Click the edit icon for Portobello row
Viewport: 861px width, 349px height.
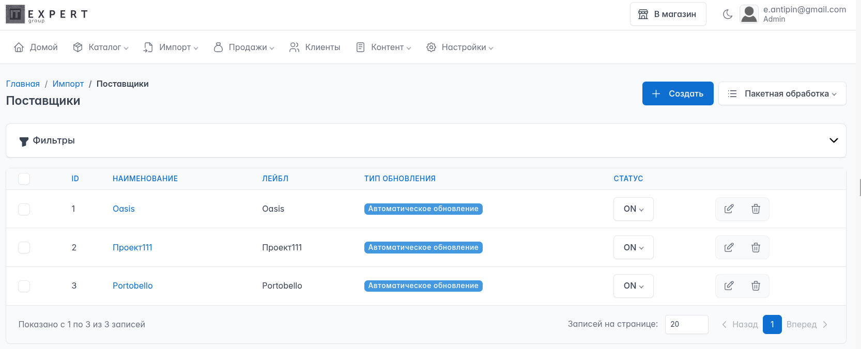729,286
